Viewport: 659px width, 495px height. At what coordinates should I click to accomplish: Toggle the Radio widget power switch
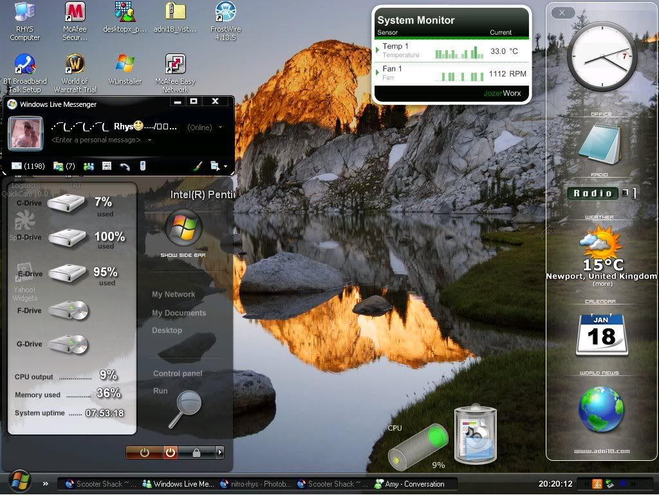click(633, 193)
